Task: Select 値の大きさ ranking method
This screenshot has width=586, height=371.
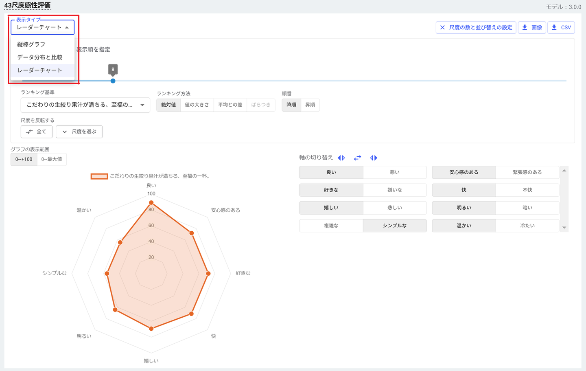Action: (197, 105)
